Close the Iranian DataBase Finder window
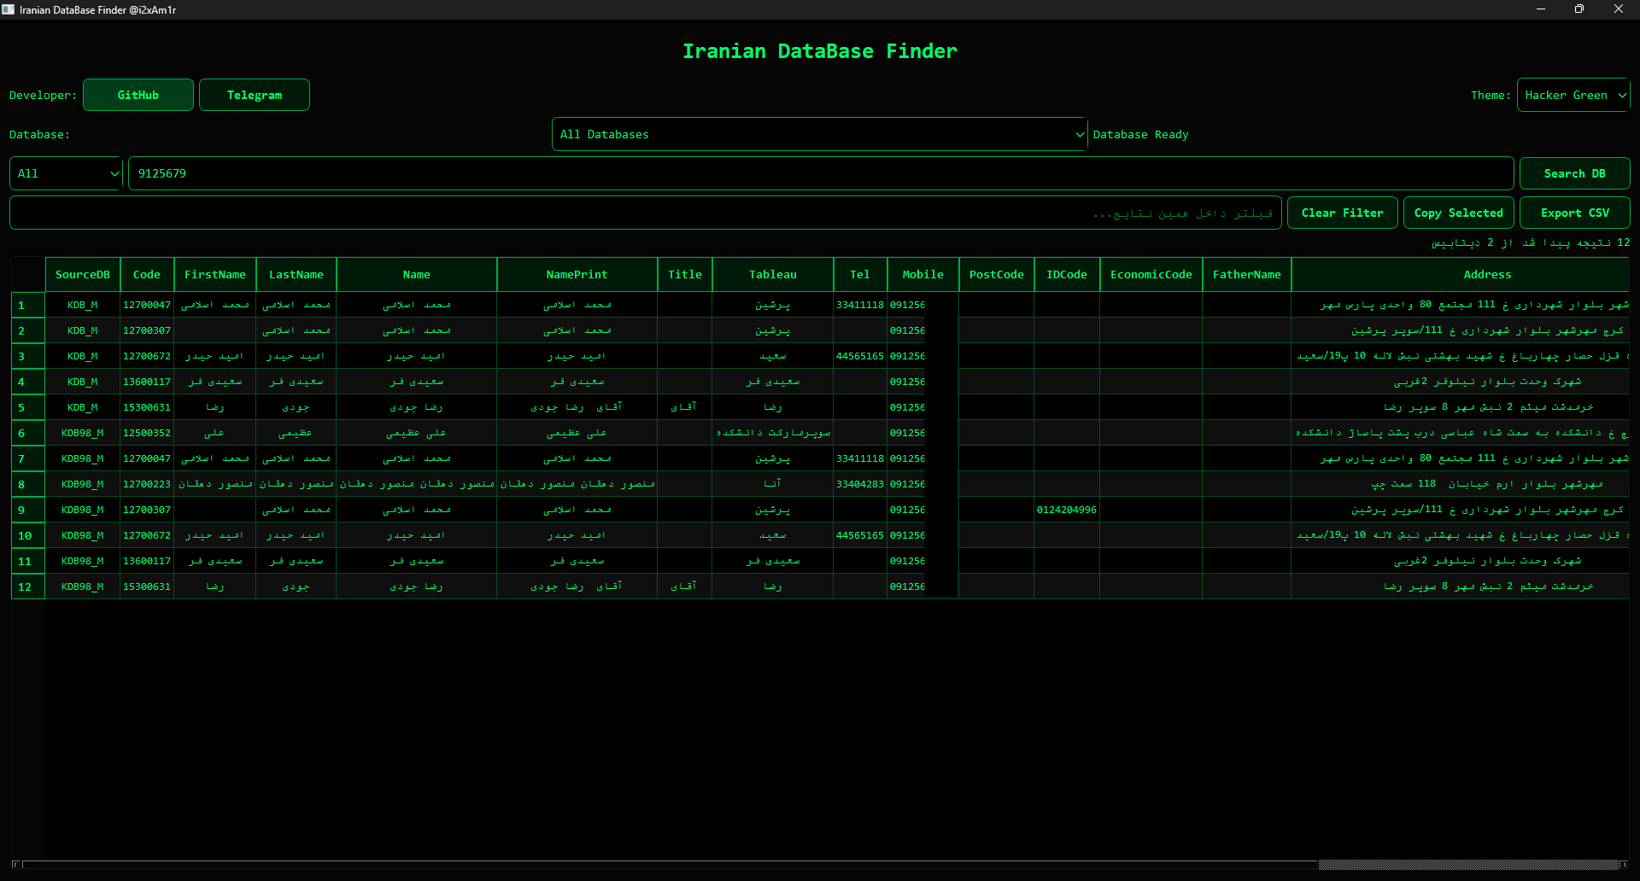 (x=1619, y=9)
